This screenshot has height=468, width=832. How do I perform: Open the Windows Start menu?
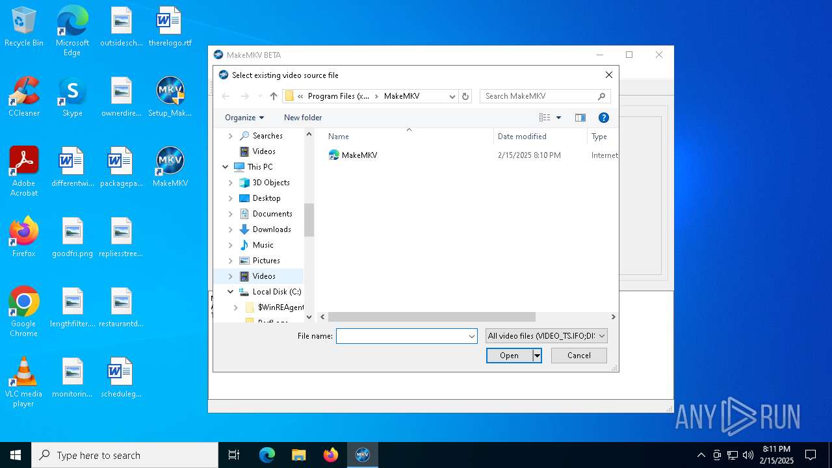pyautogui.click(x=16, y=455)
